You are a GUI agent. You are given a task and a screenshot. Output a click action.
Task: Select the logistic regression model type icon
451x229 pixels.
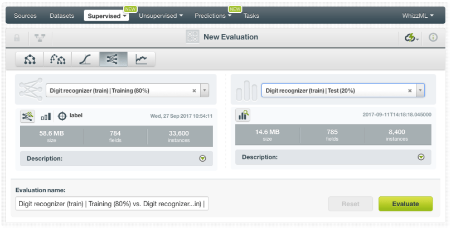tap(85, 59)
